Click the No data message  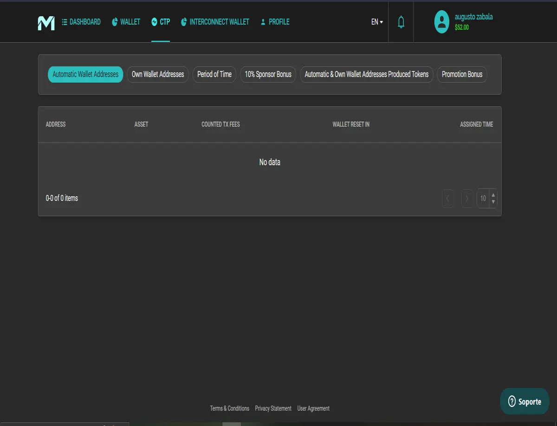pyautogui.click(x=270, y=162)
